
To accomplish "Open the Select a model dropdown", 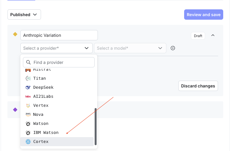I will 130,48.
